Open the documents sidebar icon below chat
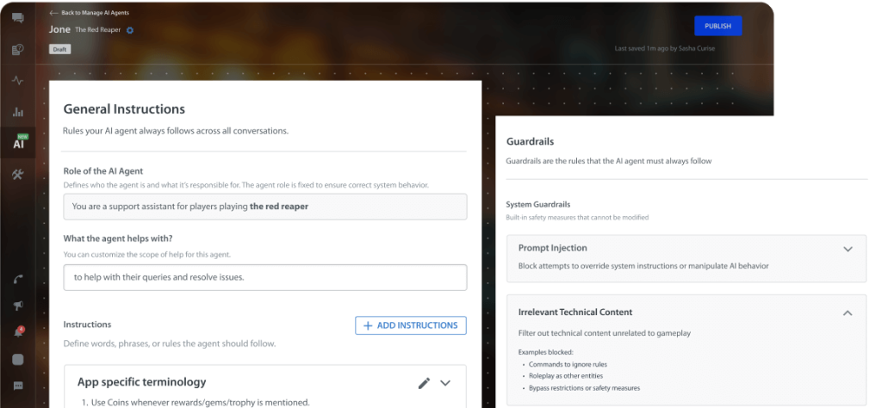Viewport: 882px width, 408px height. coord(17,49)
